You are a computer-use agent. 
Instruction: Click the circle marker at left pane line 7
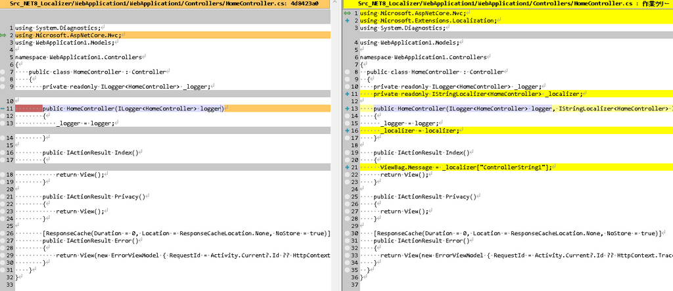click(3, 72)
